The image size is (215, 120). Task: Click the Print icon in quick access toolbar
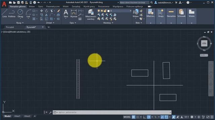click(35, 2)
